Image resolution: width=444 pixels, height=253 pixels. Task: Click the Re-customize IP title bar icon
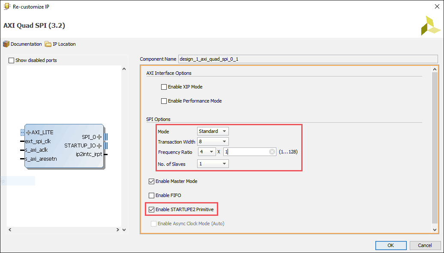pos(7,6)
